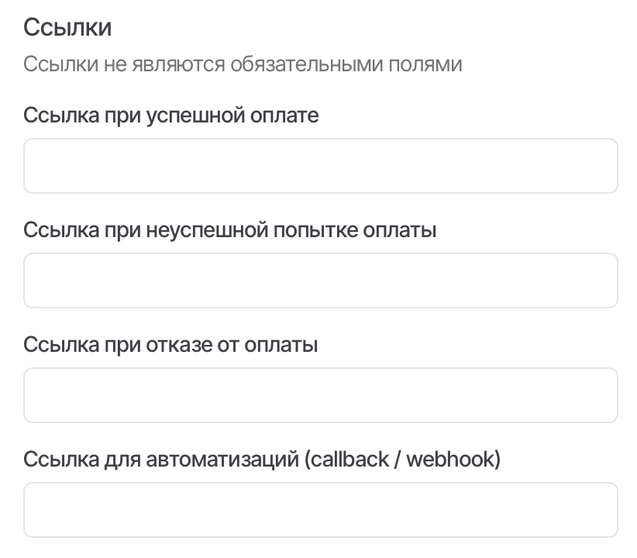
Task: Select the text box below 'Ссылка для автоматизаций'
Action: click(x=320, y=510)
